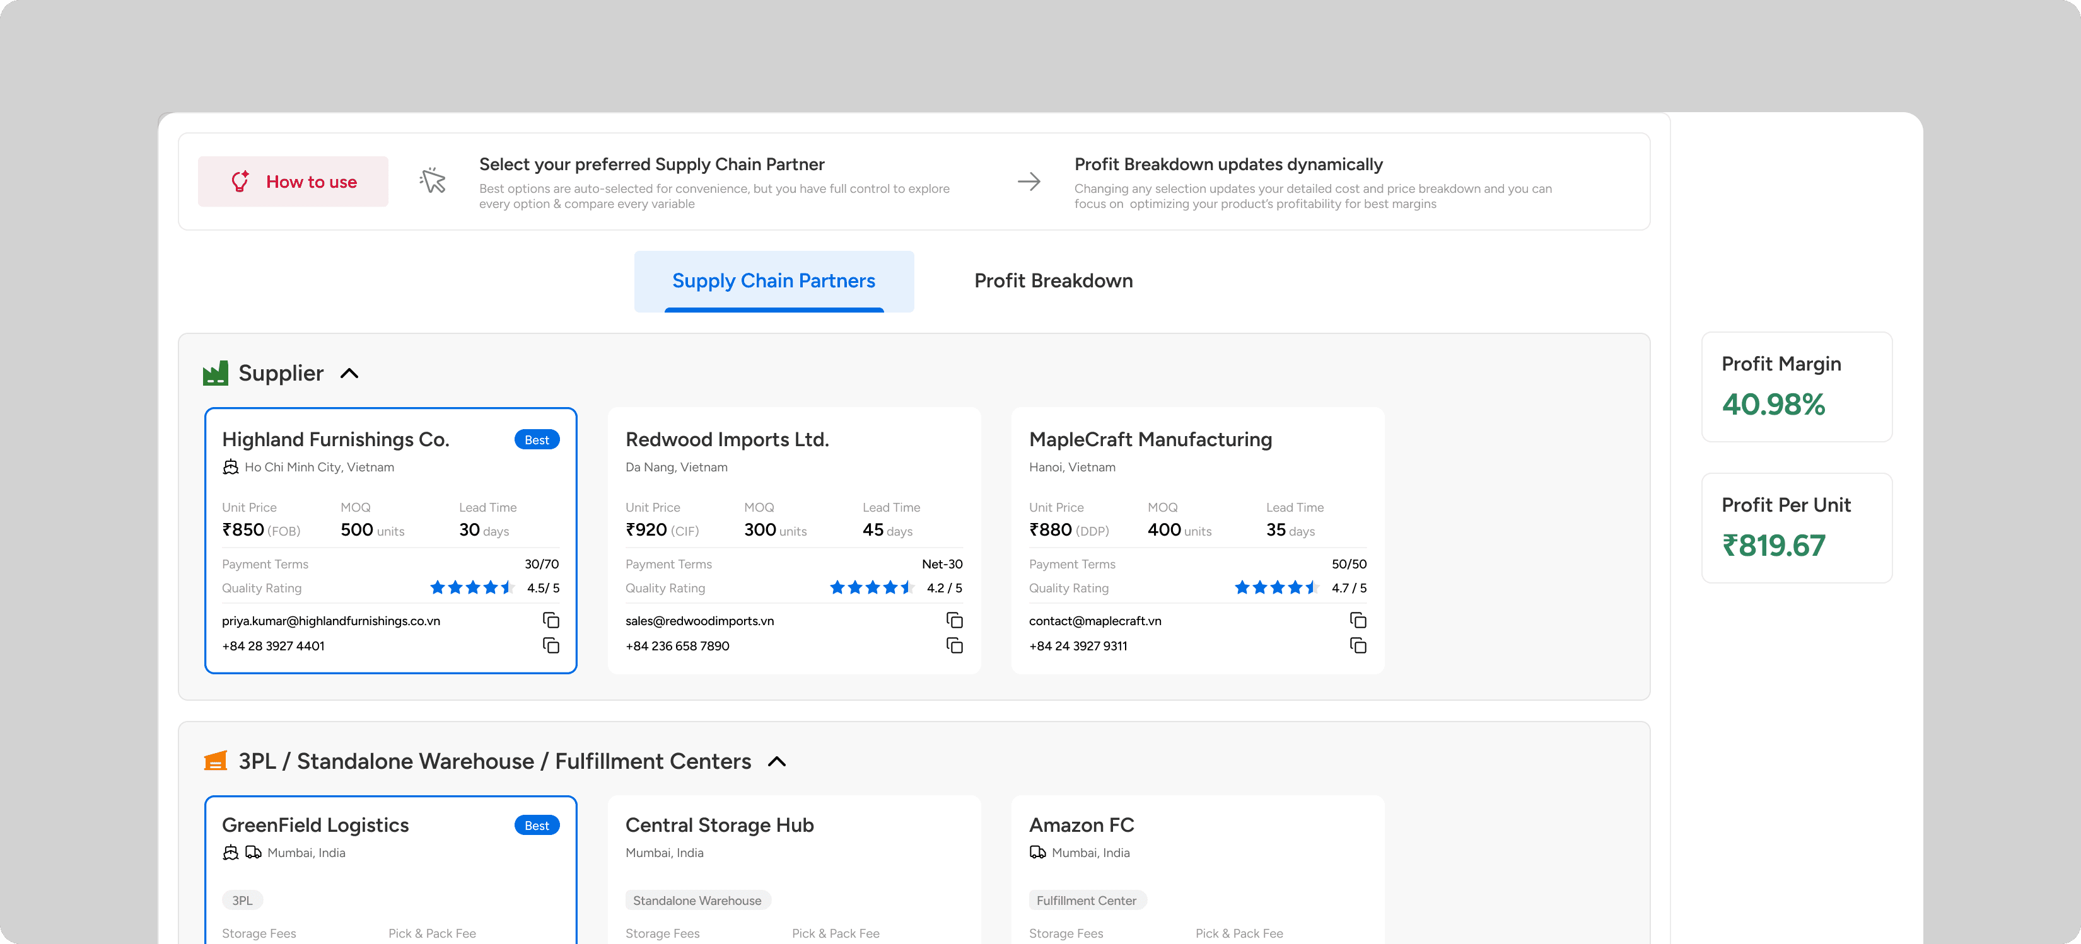Select Supply Chain Partners tab
Viewport: 2081px width, 944px height.
point(773,280)
